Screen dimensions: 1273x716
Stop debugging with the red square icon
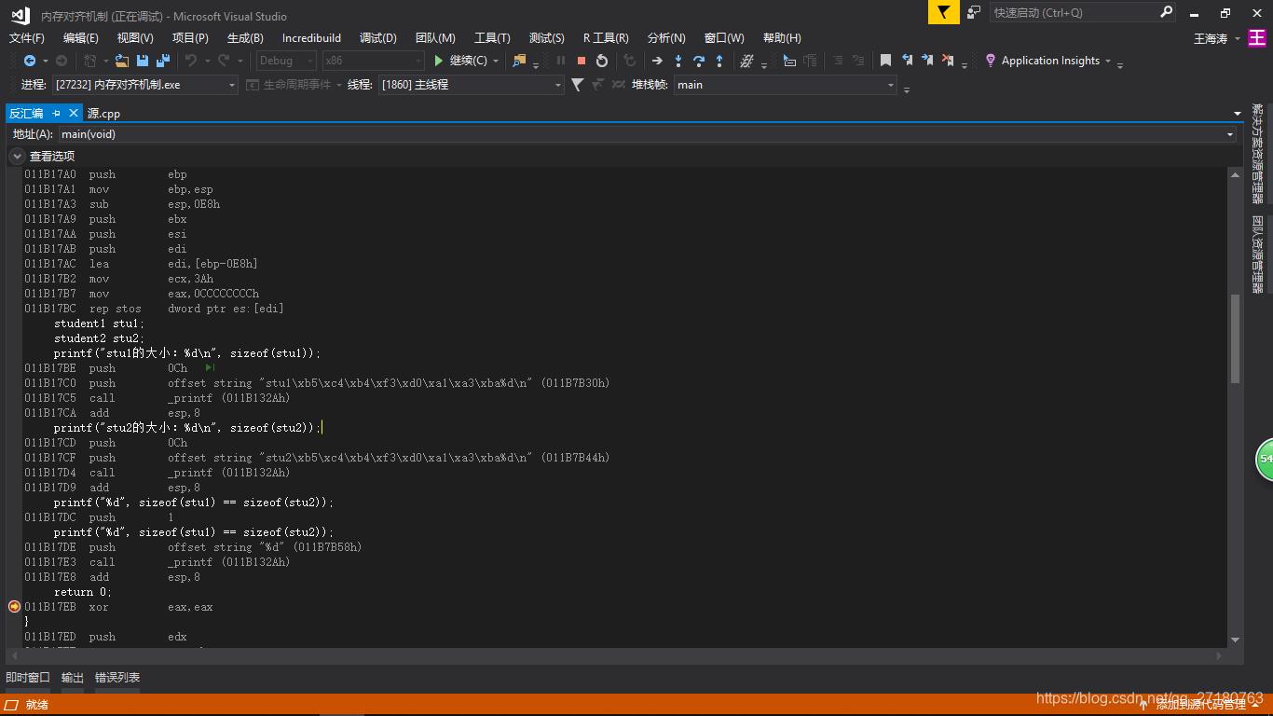click(x=582, y=61)
